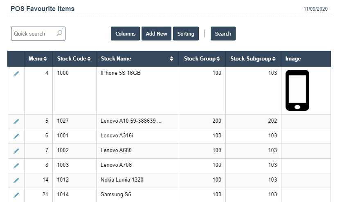The image size is (342, 202).
Task: Select edit pencil for Nokia Lumia 1320
Action: click(16, 180)
